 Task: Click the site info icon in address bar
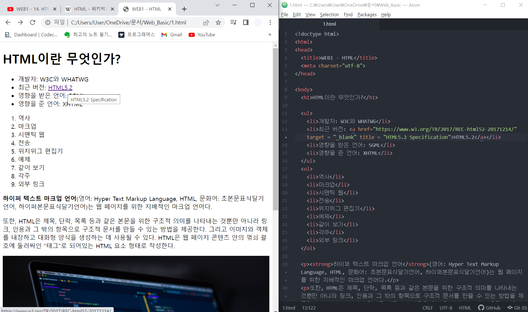point(48,22)
